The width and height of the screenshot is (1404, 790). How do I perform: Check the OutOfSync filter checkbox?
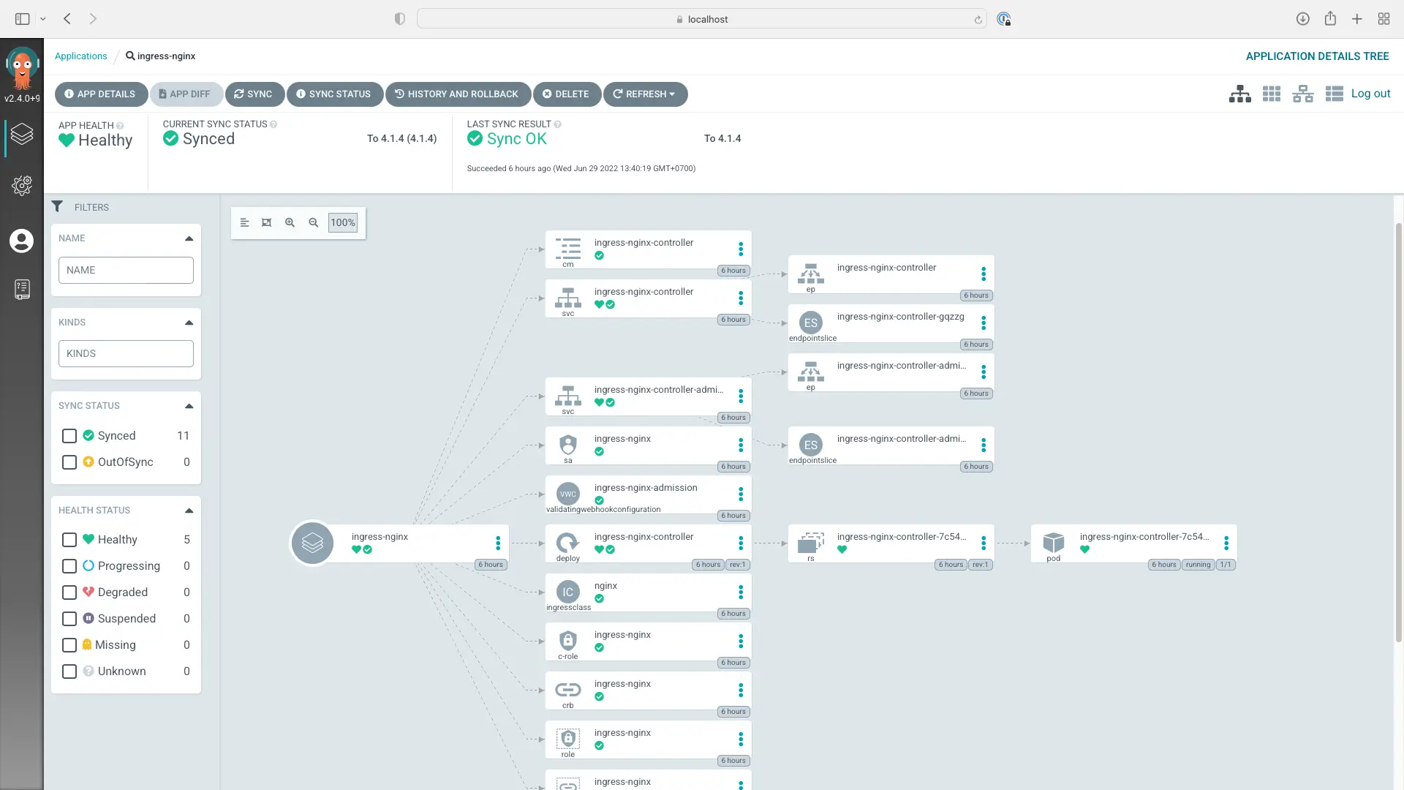(69, 462)
